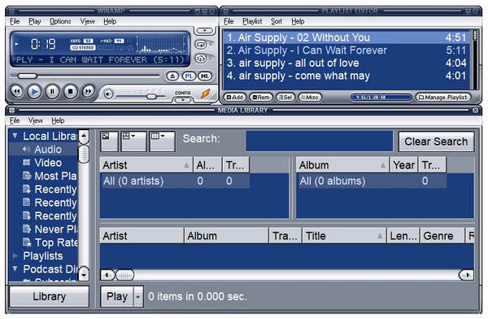Open the columns layout dropdown button

pyautogui.click(x=162, y=142)
